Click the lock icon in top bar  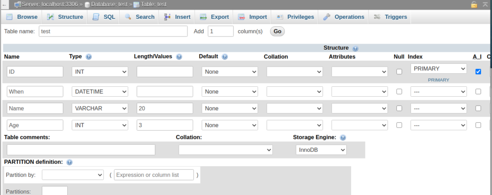(x=474, y=4)
